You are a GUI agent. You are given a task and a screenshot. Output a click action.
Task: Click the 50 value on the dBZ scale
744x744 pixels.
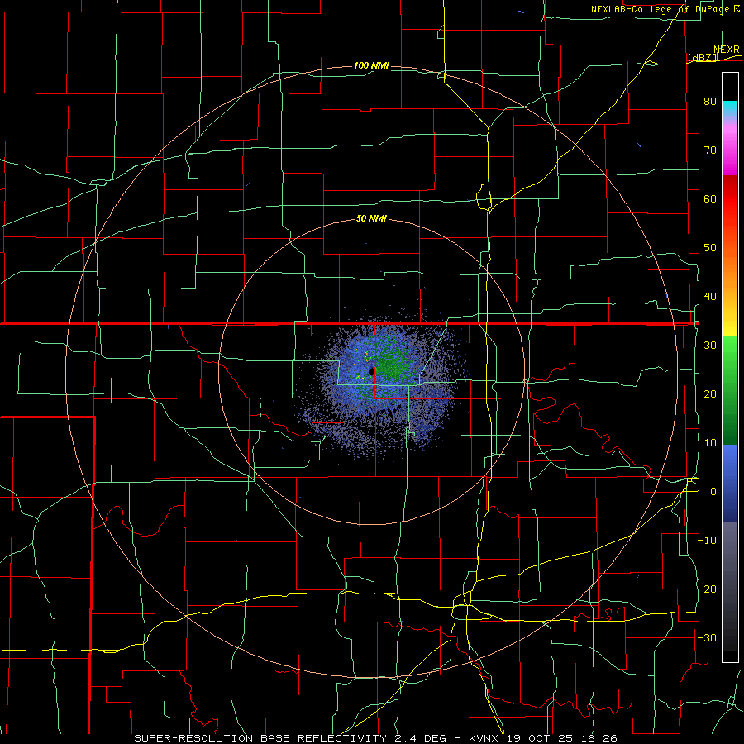pyautogui.click(x=710, y=248)
